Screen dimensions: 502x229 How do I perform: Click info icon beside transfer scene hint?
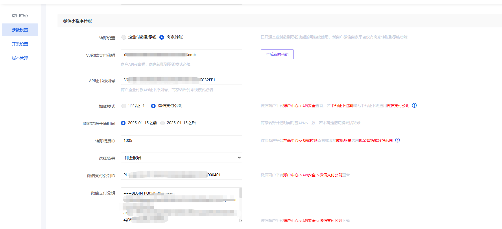pos(397,140)
